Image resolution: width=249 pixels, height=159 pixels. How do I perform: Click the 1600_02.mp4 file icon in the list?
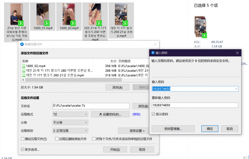[24, 66]
